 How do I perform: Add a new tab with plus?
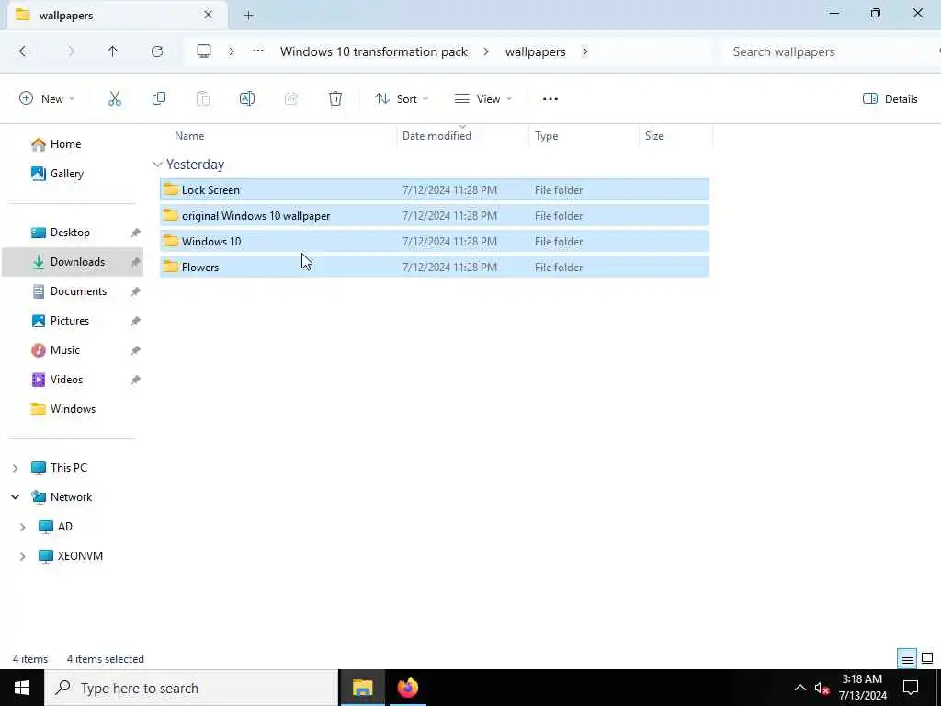pyautogui.click(x=248, y=16)
